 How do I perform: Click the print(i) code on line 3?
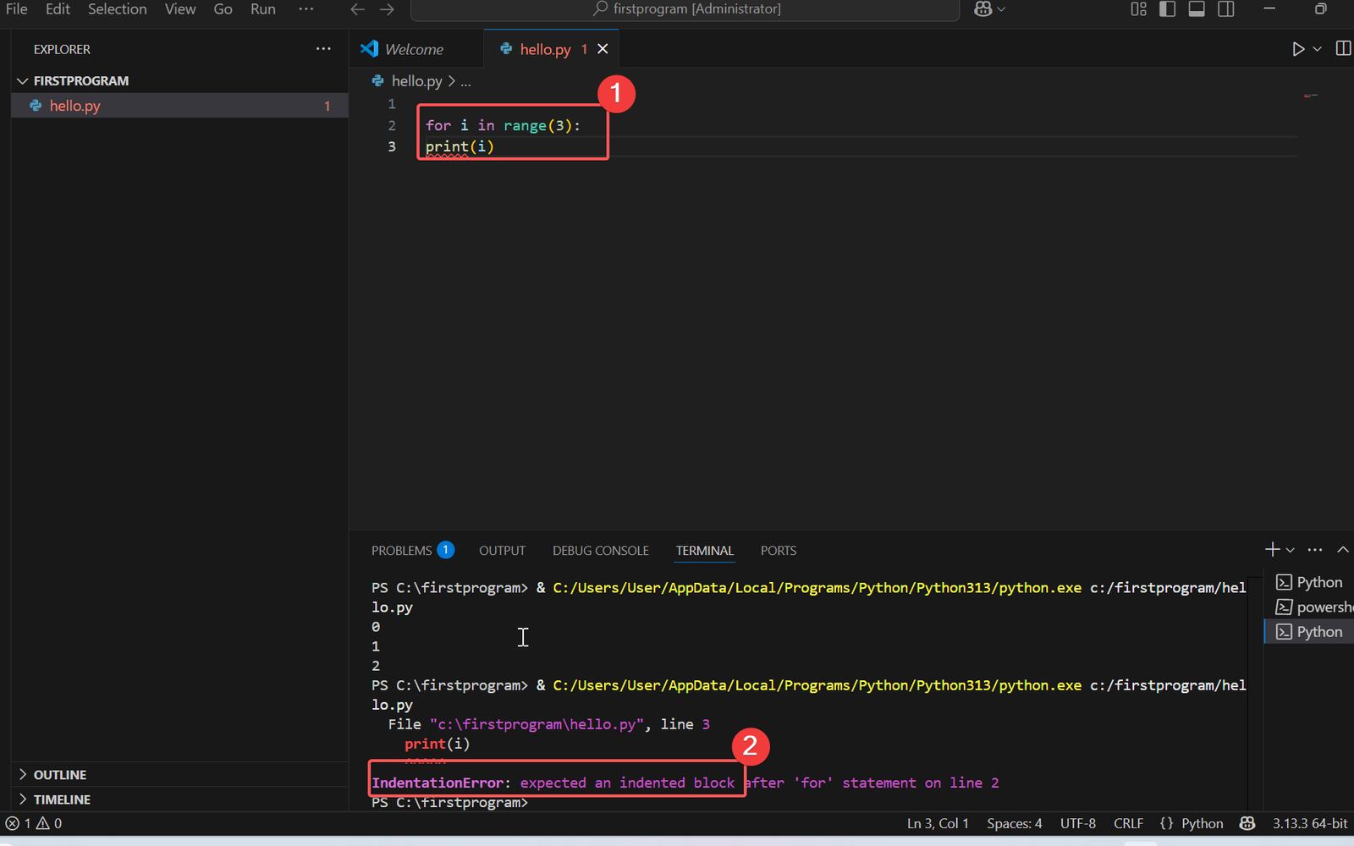(460, 146)
